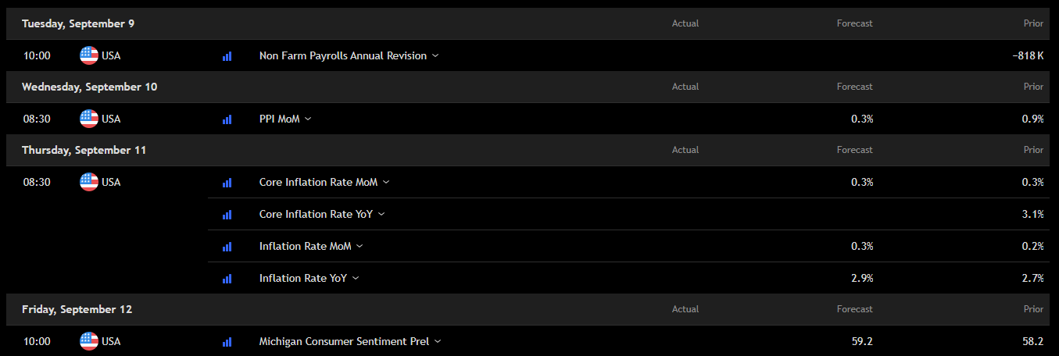This screenshot has height=356, width=1059.
Task: Click the USA flag icon for Non Farm Payrolls
Action: [89, 55]
